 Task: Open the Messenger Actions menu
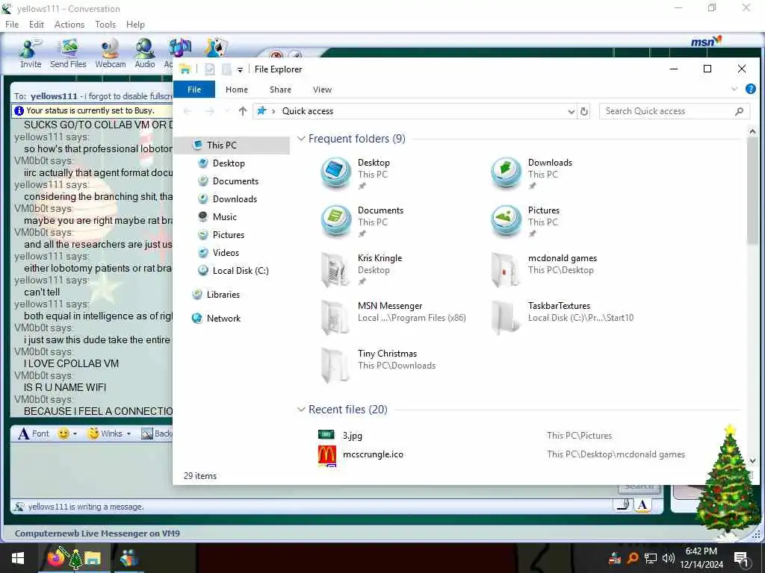tap(69, 25)
